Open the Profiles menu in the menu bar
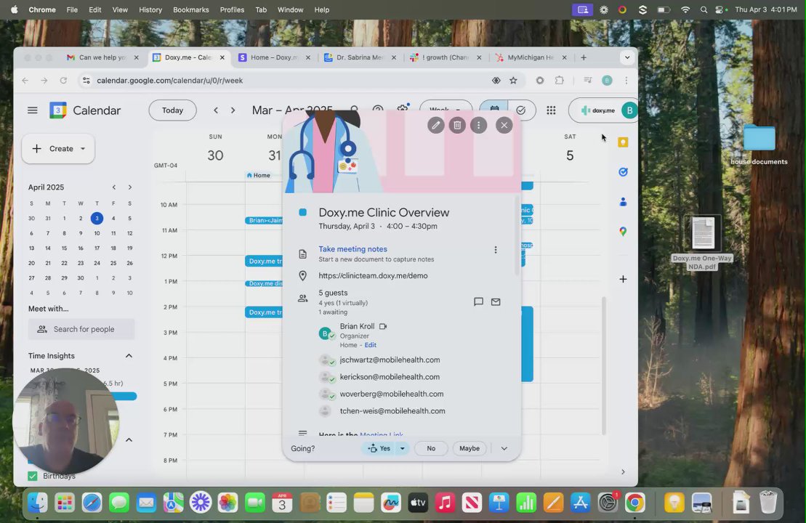Screen dimensions: 806x523 point(232,9)
